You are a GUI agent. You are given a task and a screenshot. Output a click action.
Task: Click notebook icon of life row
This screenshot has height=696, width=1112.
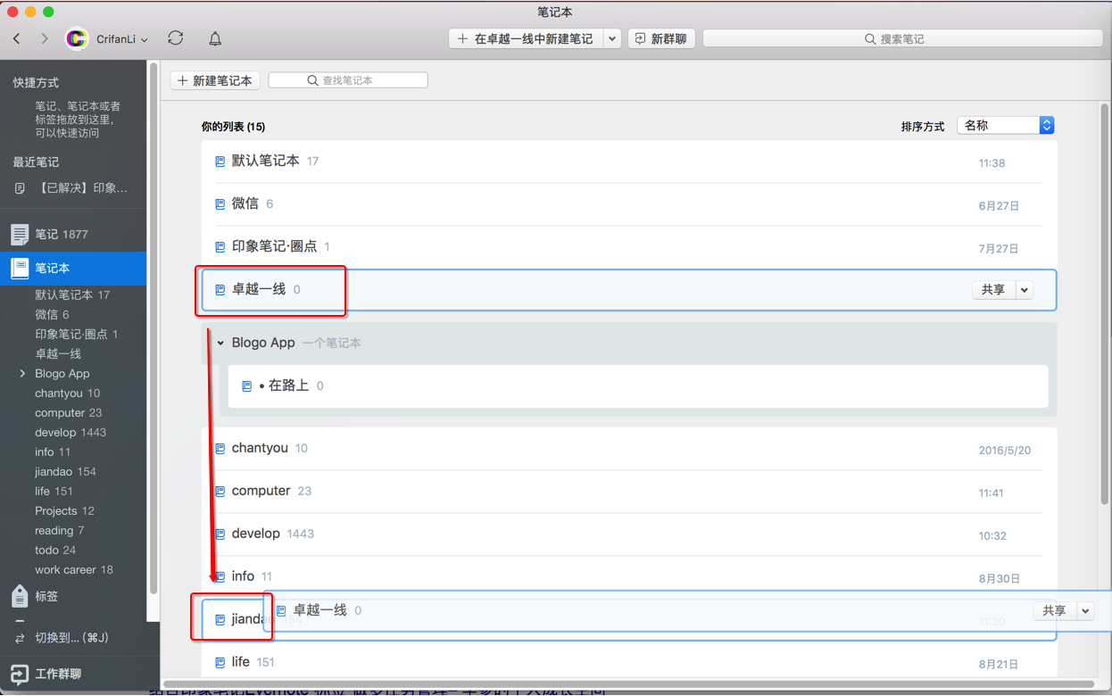(220, 663)
